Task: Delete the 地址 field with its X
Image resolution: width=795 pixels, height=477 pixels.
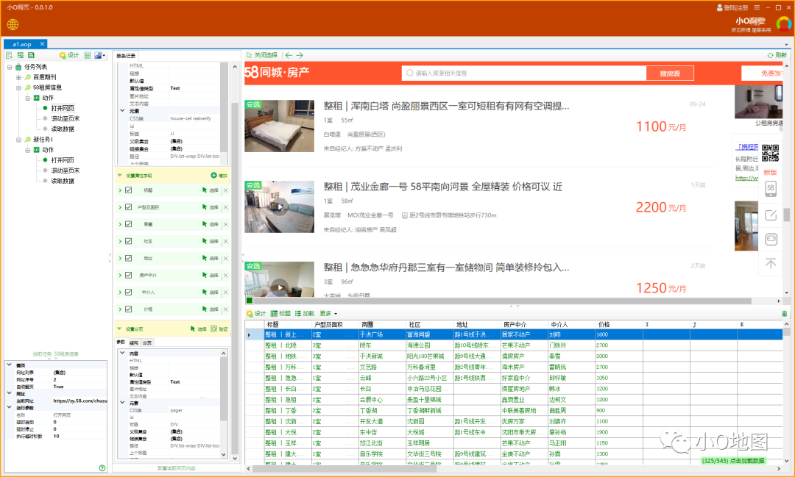Action: tap(226, 258)
